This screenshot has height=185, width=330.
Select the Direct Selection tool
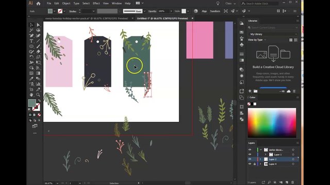coord(38,25)
